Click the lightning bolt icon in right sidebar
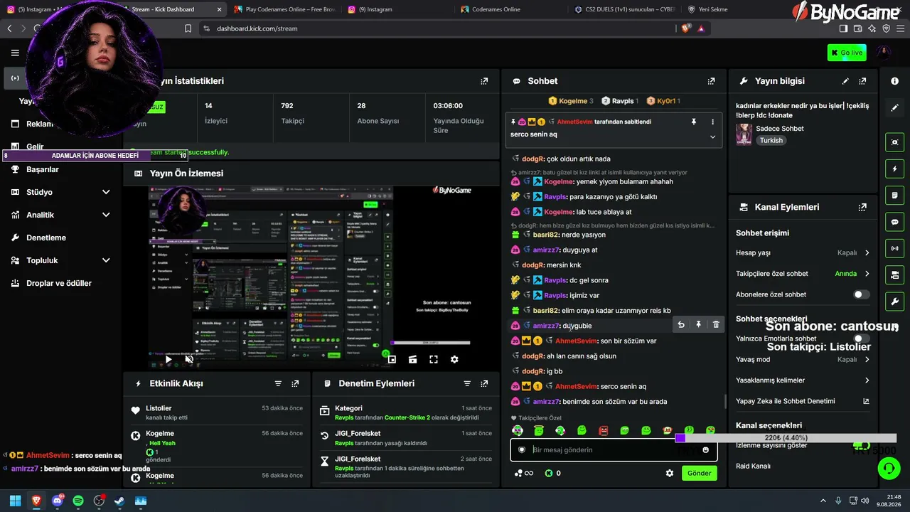910x512 pixels. point(894,169)
